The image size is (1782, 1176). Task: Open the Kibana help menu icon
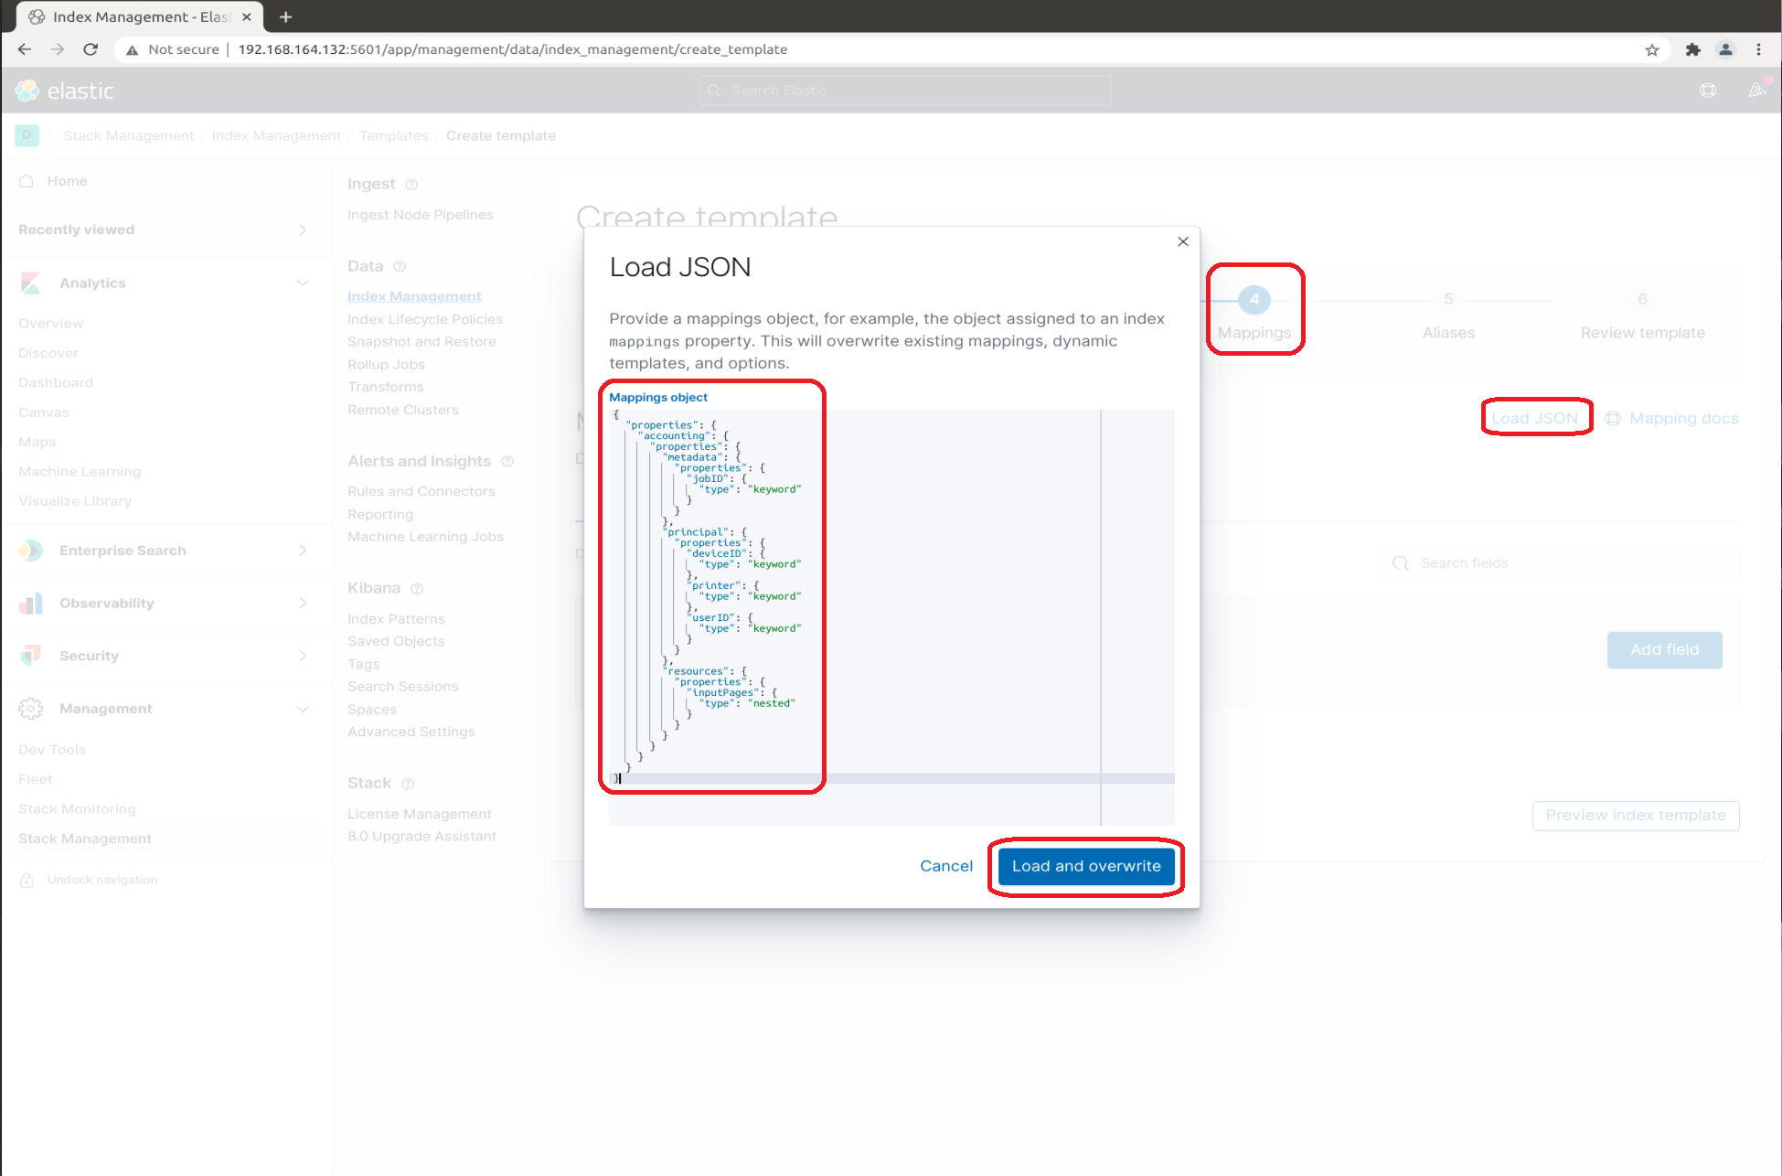tap(1707, 91)
